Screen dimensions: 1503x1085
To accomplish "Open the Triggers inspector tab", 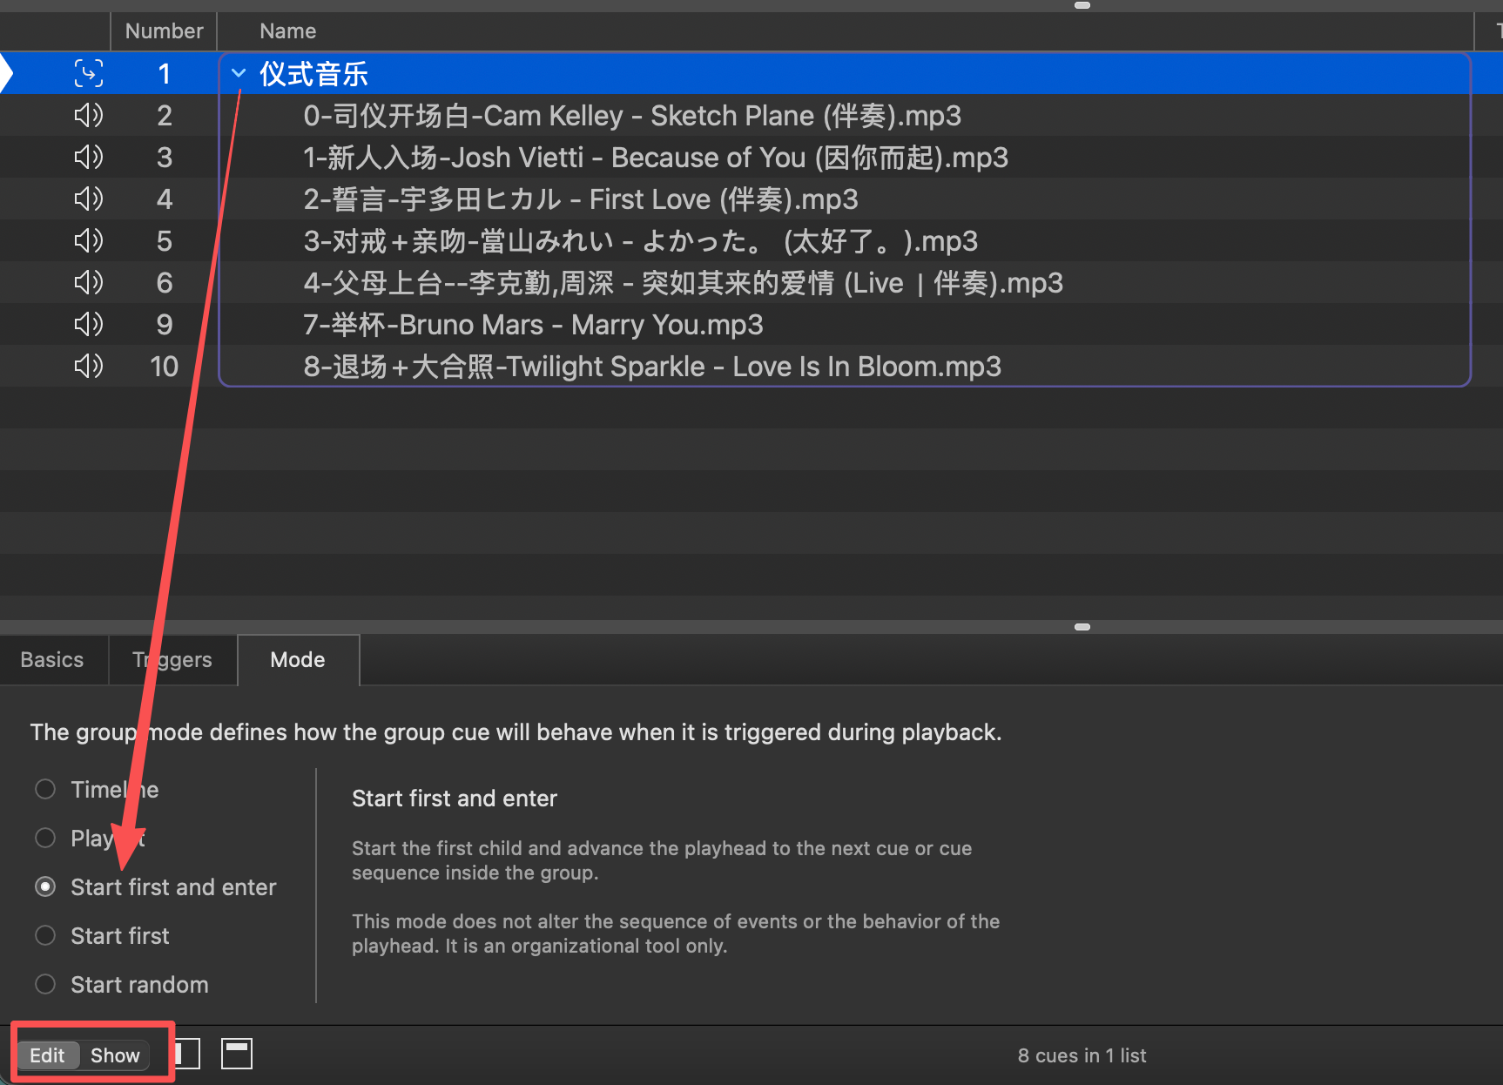I will 172,660.
